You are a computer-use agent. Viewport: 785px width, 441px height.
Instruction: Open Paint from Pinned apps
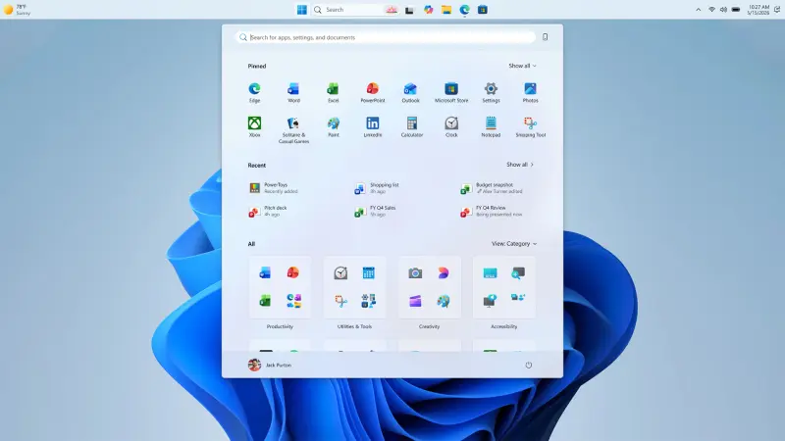pos(333,126)
